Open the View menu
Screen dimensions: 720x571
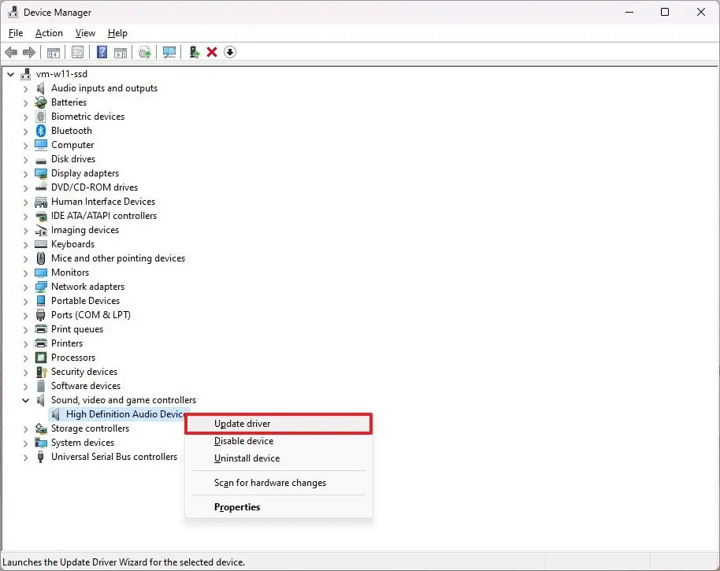tap(85, 33)
